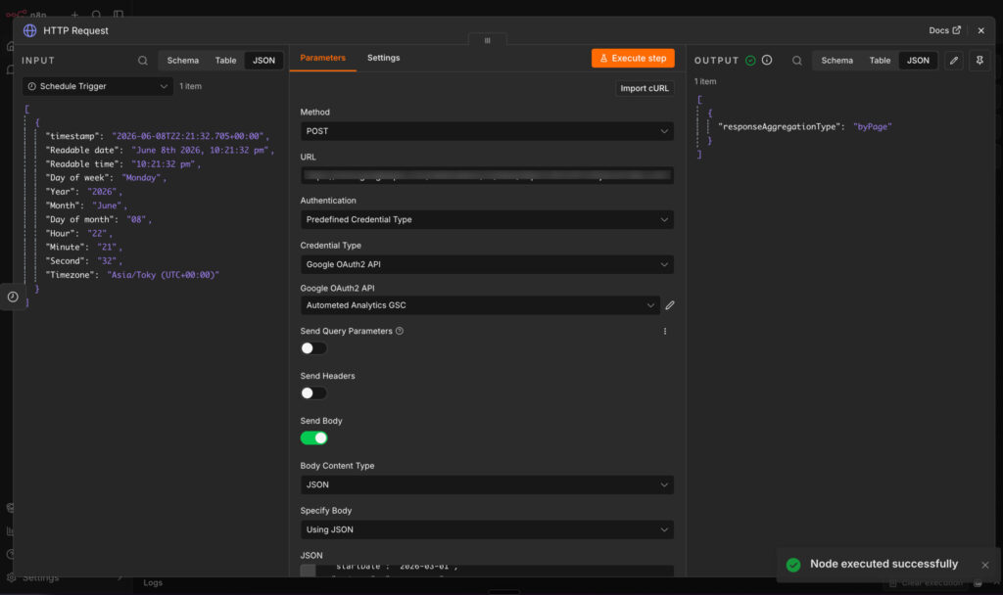Click the "Month" value June
This screenshot has height=595, width=1003.
[107, 206]
